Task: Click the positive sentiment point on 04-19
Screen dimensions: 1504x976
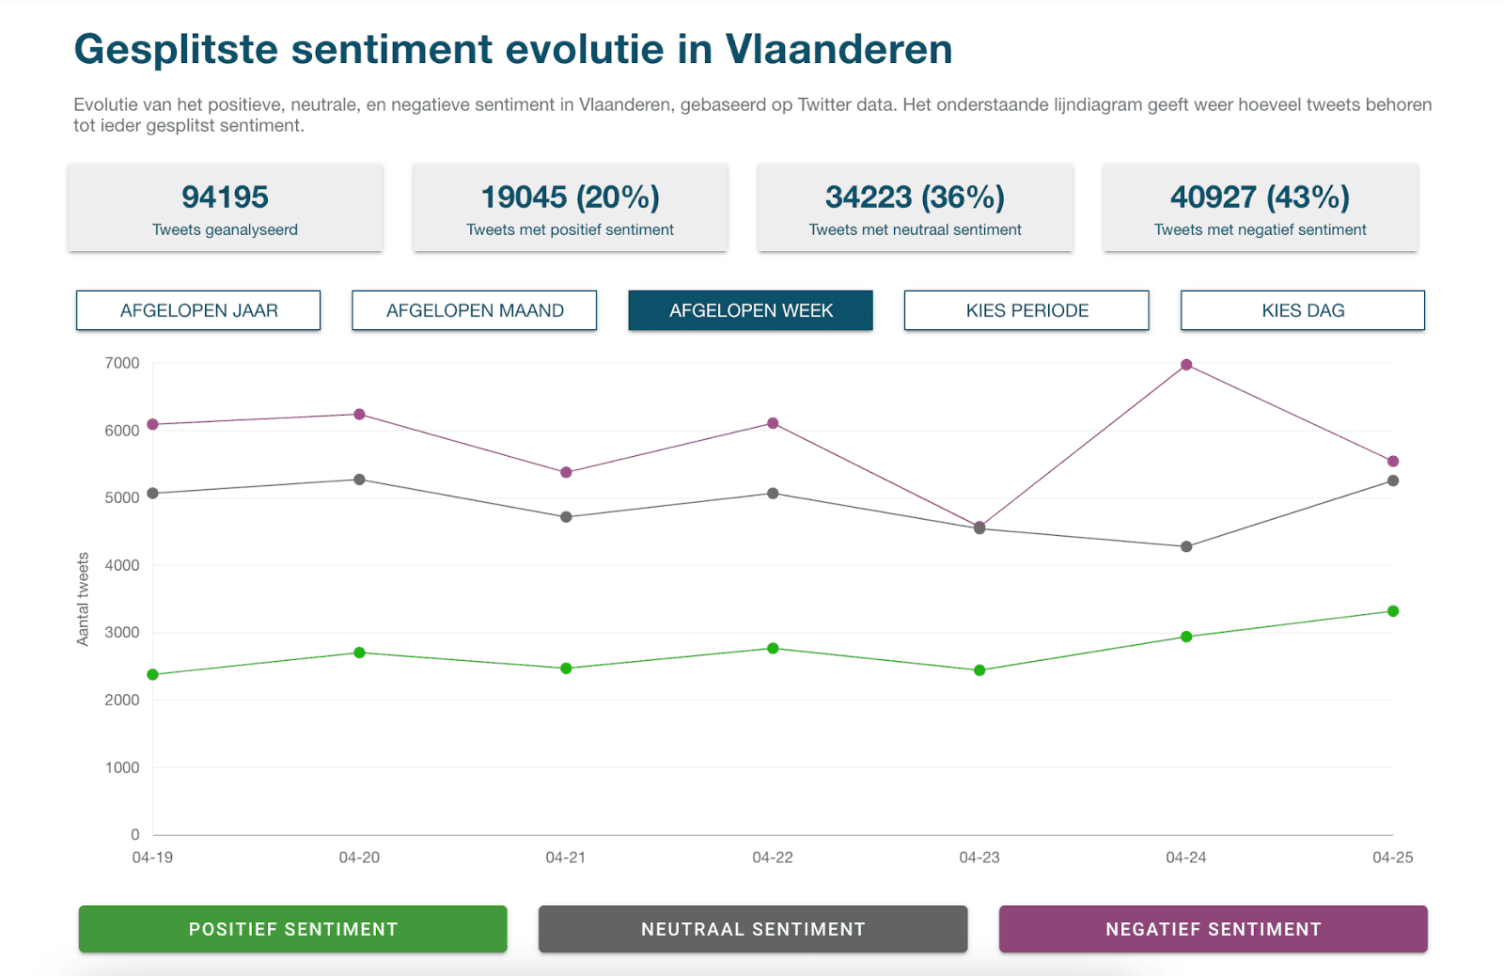Action: [x=153, y=674]
